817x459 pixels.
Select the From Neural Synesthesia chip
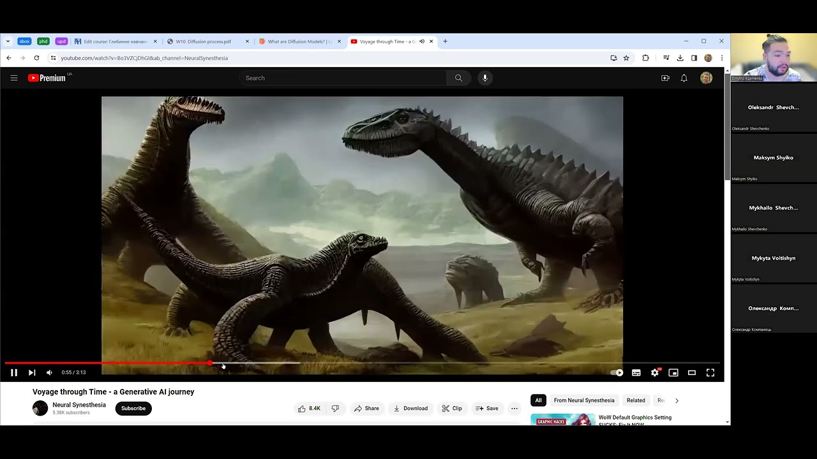point(584,400)
